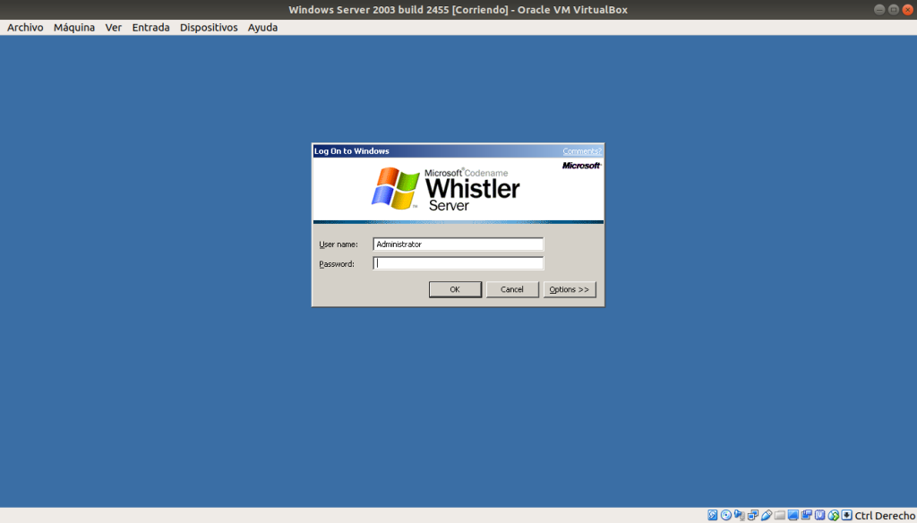
Task: Open the Entrada menu
Action: click(x=150, y=28)
